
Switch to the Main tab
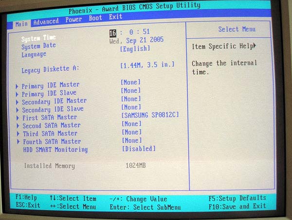(21, 24)
